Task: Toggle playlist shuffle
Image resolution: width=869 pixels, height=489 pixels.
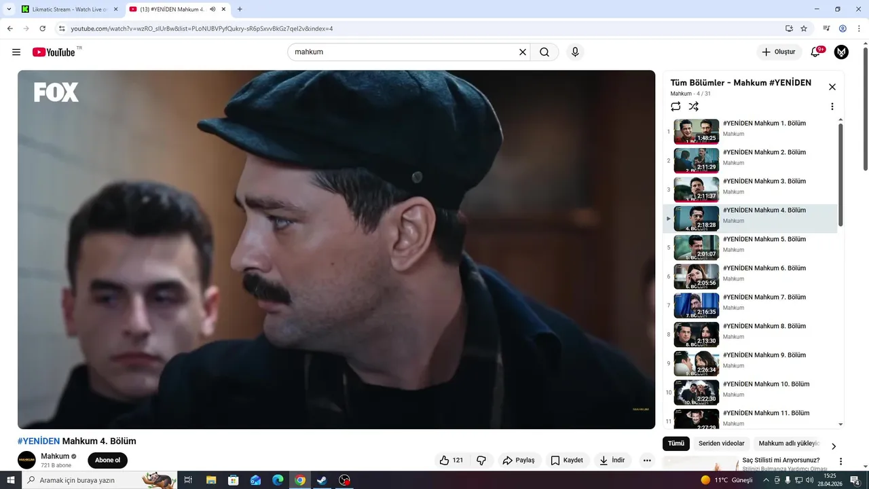Action: point(693,107)
